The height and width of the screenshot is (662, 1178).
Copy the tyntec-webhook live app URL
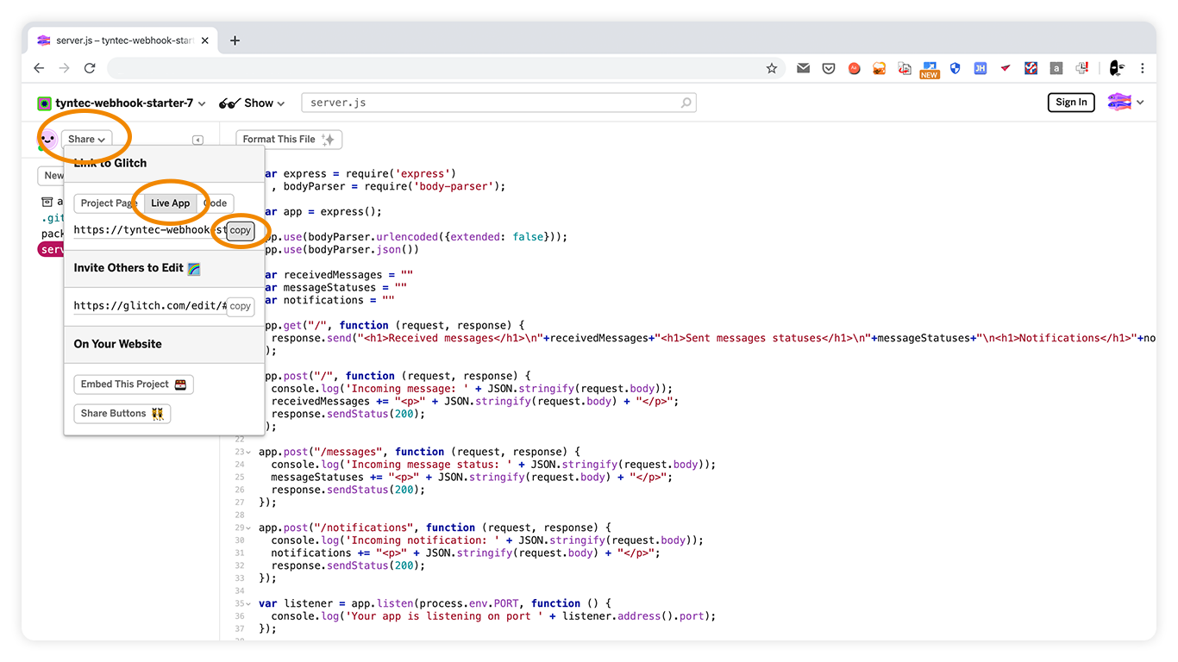coord(241,230)
